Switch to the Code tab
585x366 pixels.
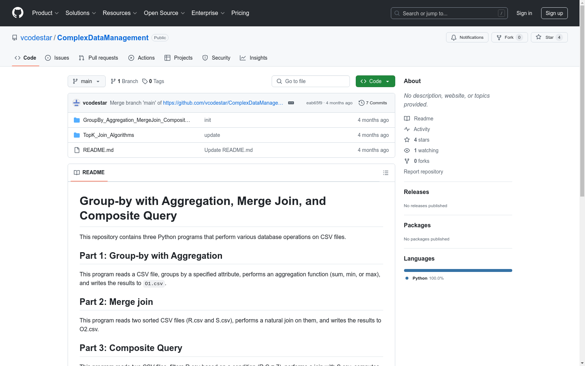coord(26,58)
